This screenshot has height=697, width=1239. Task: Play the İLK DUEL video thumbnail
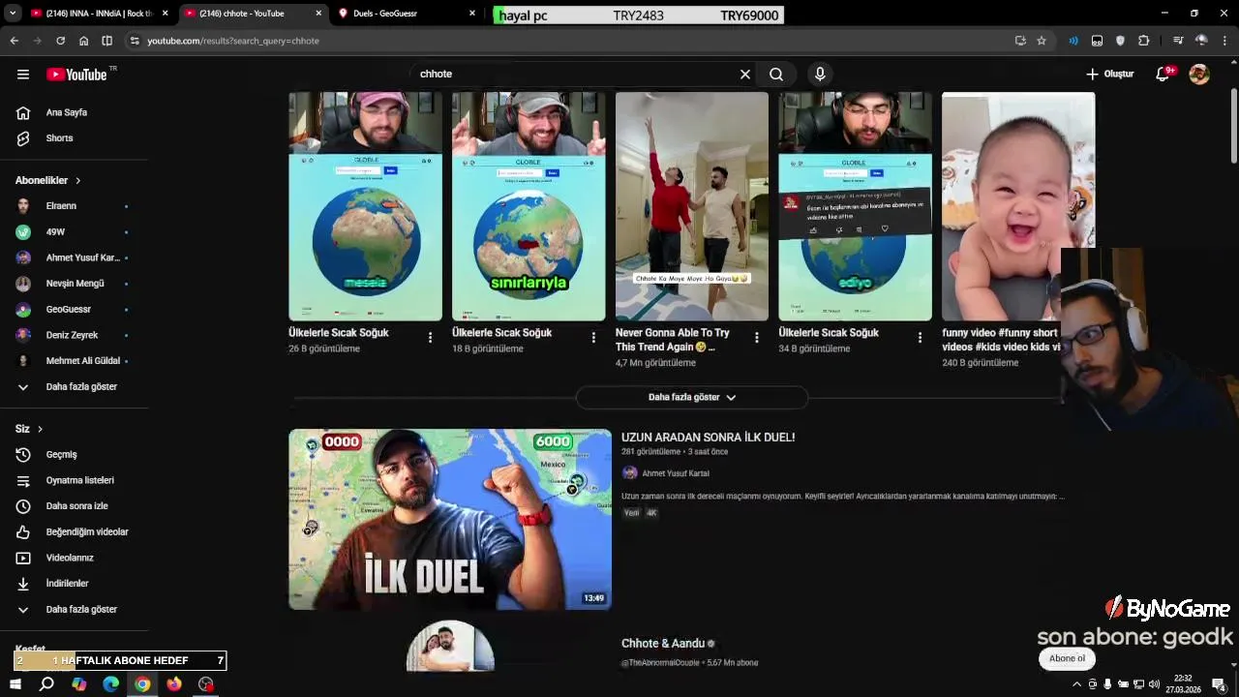tap(450, 520)
